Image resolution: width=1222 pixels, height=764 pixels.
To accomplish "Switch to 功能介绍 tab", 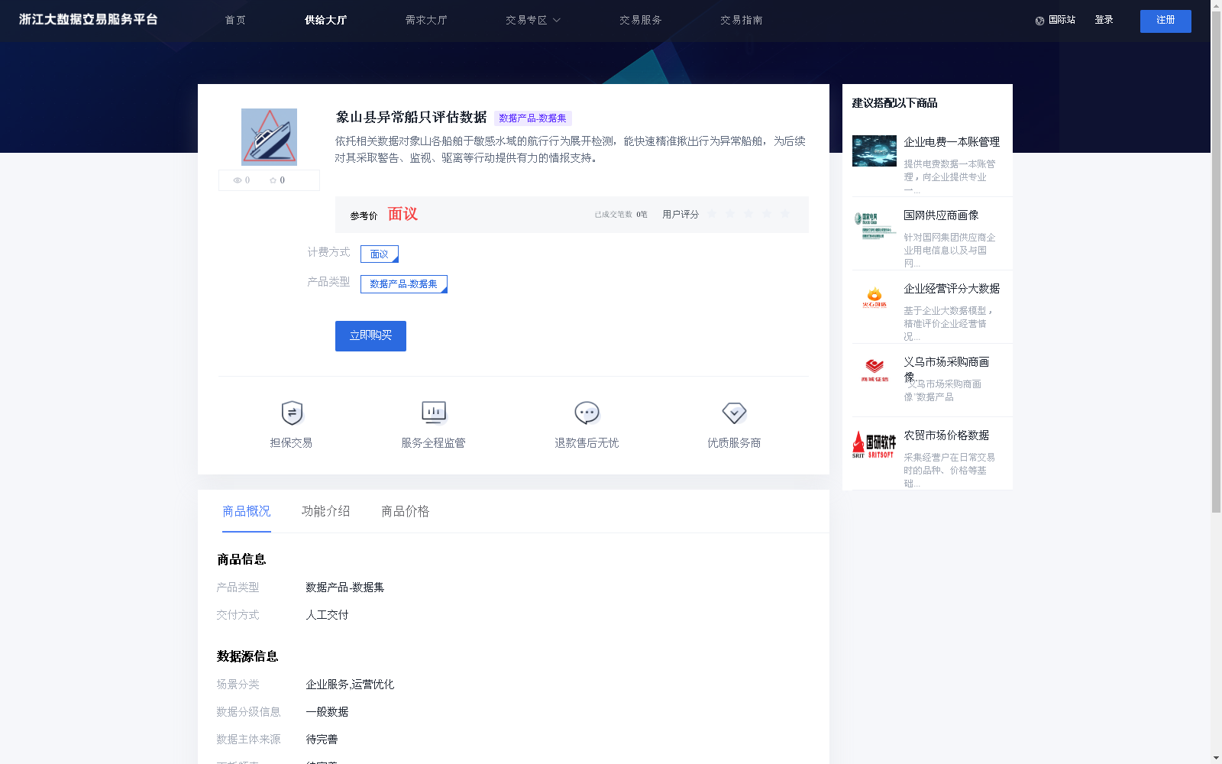I will pyautogui.click(x=326, y=511).
